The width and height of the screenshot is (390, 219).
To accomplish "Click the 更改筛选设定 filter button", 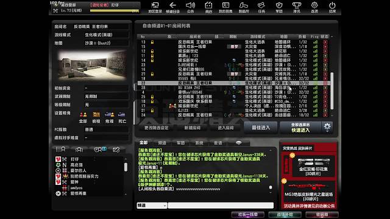I will [157, 128].
